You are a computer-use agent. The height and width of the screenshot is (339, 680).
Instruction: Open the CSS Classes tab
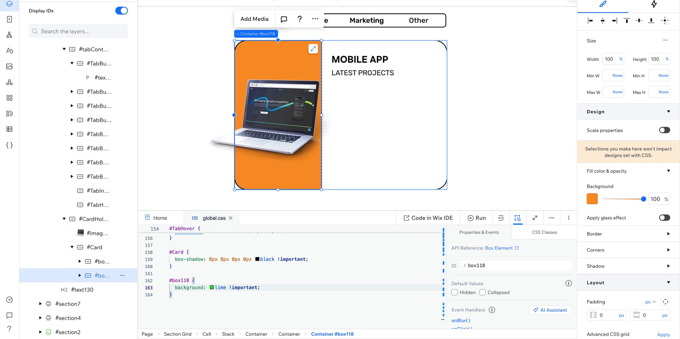tap(544, 232)
